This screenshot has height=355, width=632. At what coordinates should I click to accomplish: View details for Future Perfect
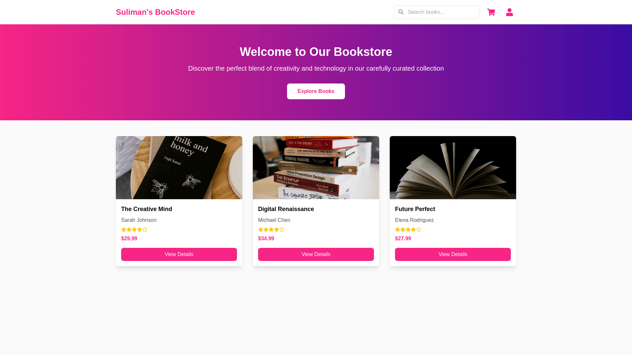point(453,254)
